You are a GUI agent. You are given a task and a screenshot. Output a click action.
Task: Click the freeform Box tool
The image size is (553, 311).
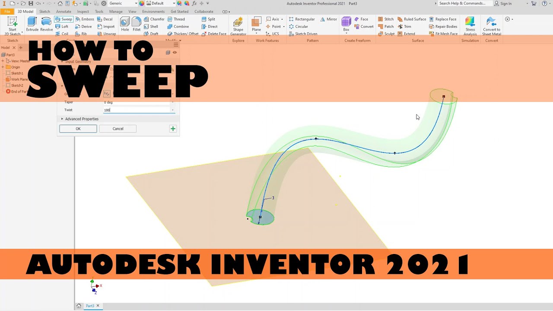346,24
